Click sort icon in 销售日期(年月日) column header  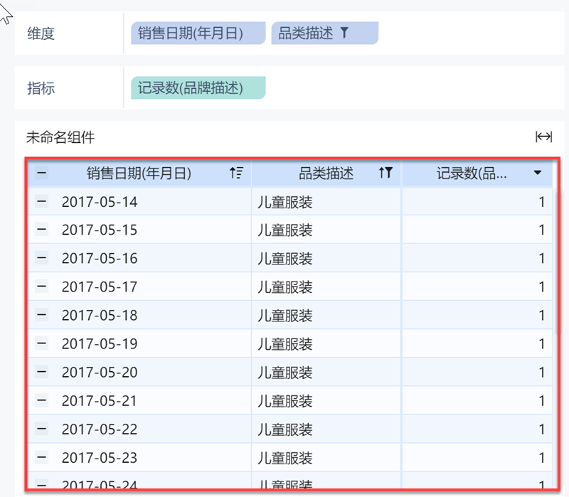tap(236, 173)
